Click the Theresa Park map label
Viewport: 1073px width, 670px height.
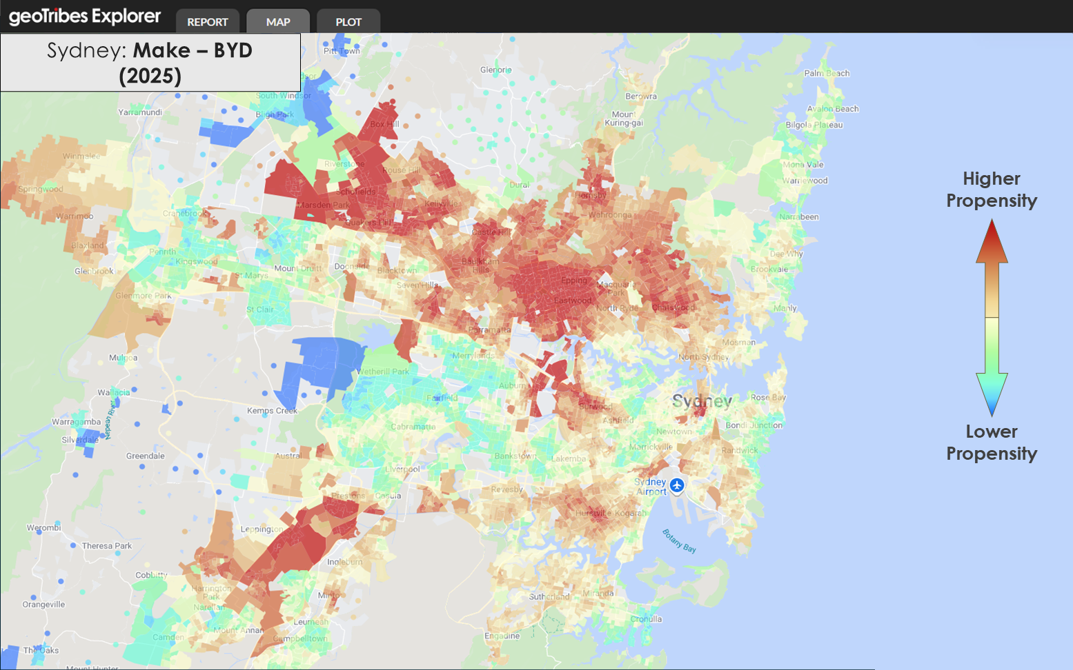click(x=106, y=546)
